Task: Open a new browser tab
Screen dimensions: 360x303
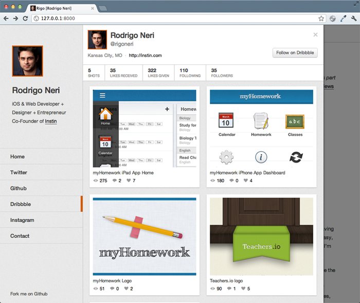Action: click(x=103, y=8)
